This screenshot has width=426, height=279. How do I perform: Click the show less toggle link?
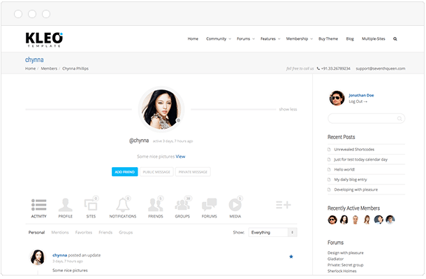click(288, 109)
